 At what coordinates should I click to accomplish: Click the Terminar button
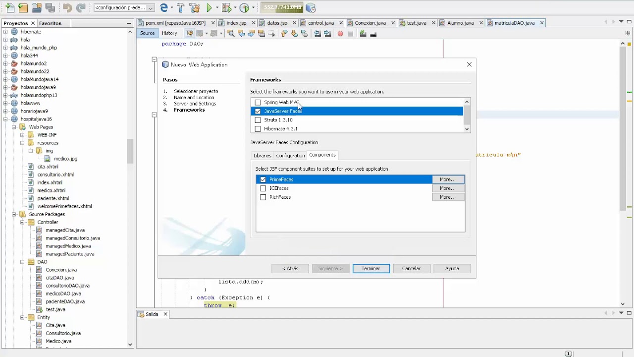tap(371, 268)
